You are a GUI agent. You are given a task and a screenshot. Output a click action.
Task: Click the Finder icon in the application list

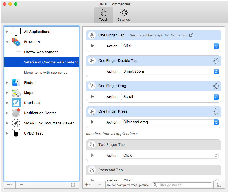click(x=16, y=83)
